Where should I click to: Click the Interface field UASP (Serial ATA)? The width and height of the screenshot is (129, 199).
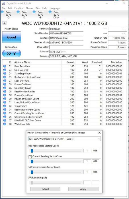[x=66, y=38]
